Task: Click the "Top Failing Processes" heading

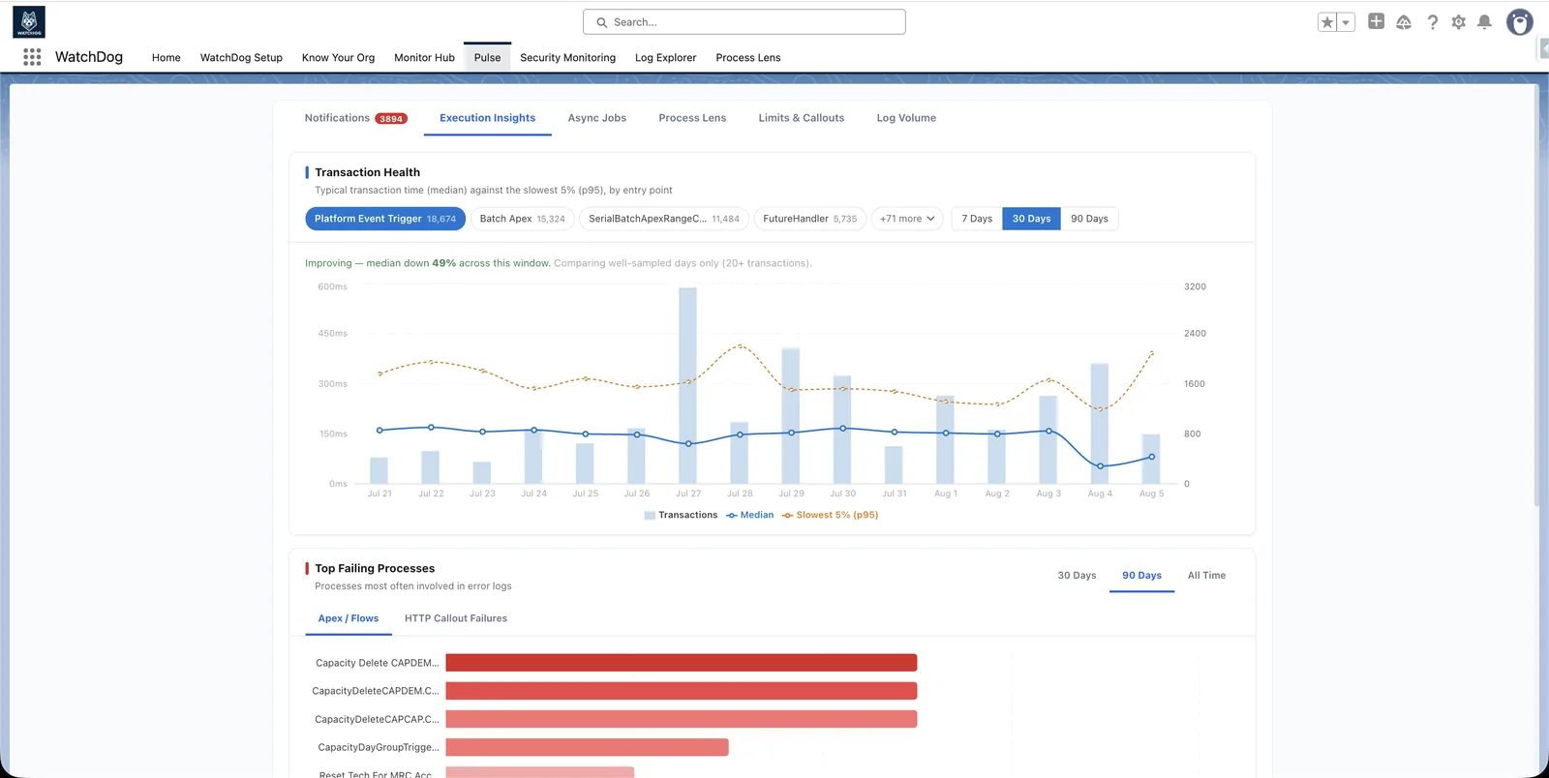Action: coord(375,568)
